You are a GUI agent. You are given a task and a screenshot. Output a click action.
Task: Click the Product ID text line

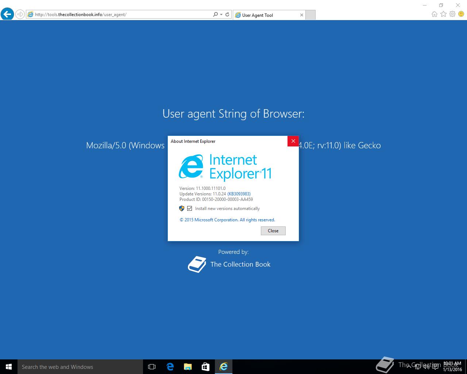coord(216,199)
